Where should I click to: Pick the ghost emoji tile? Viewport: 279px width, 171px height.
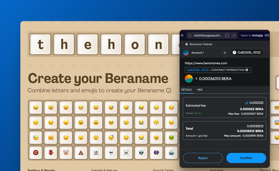96,153
